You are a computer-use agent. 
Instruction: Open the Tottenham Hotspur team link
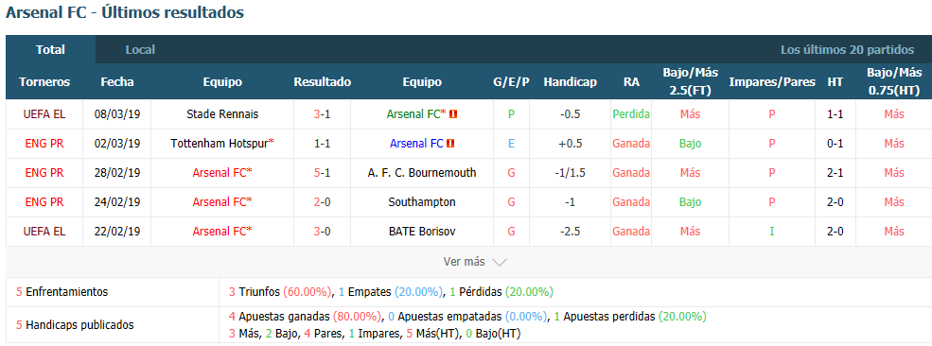[x=222, y=143]
